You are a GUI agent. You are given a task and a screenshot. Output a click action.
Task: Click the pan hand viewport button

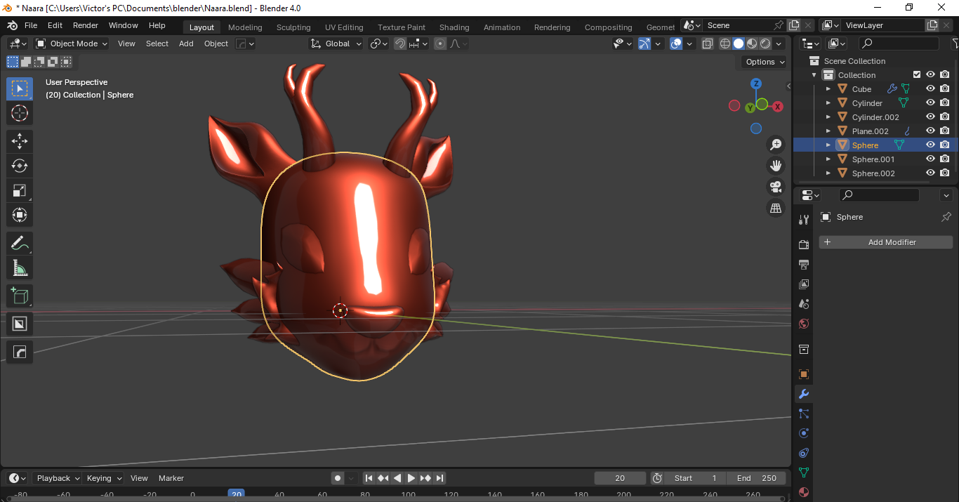(x=776, y=166)
